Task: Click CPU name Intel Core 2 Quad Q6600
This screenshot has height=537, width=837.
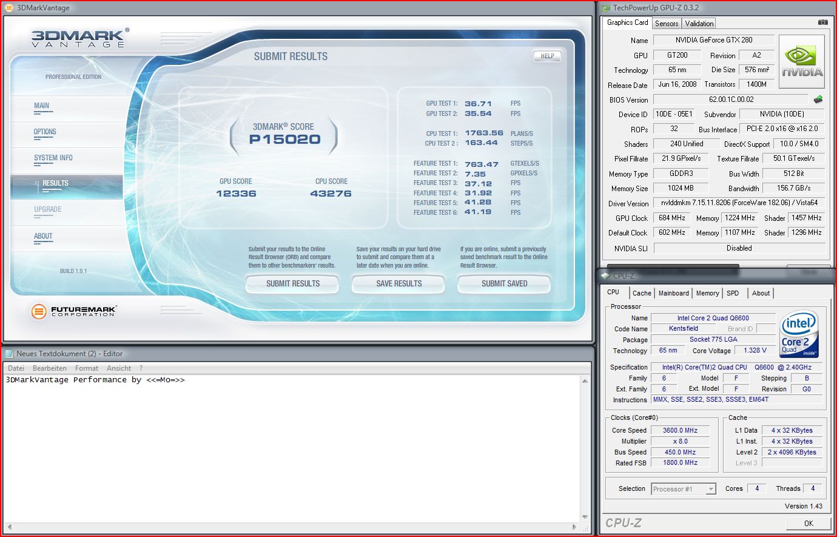Action: click(713, 318)
